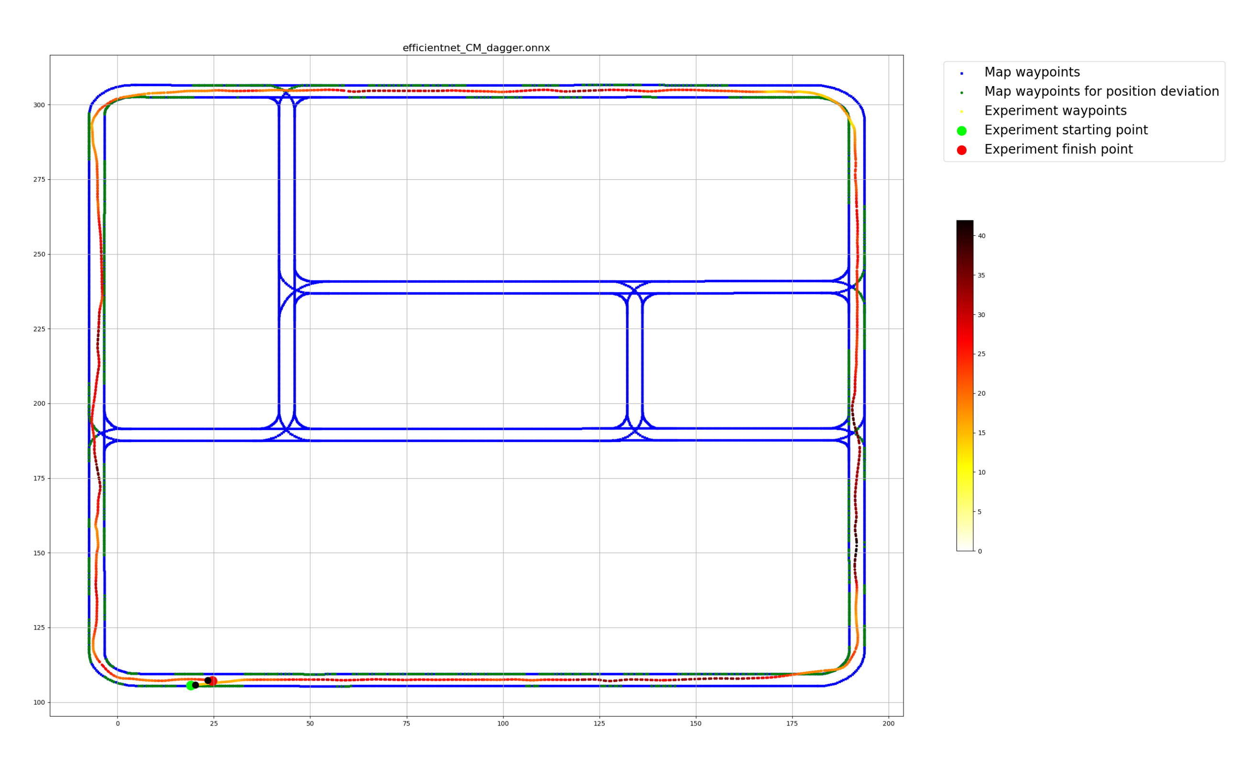
Task: Click the Map waypoints for position deviation legend entry
Action: 1101,92
